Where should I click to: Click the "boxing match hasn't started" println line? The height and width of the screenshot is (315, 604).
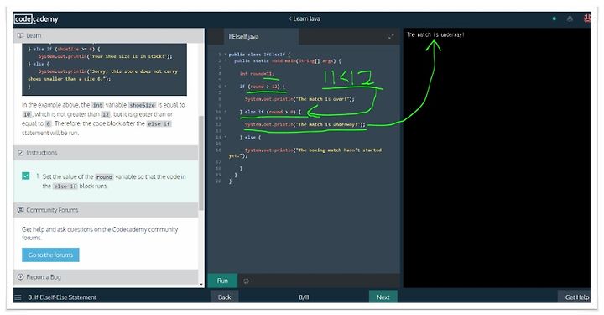click(x=305, y=153)
